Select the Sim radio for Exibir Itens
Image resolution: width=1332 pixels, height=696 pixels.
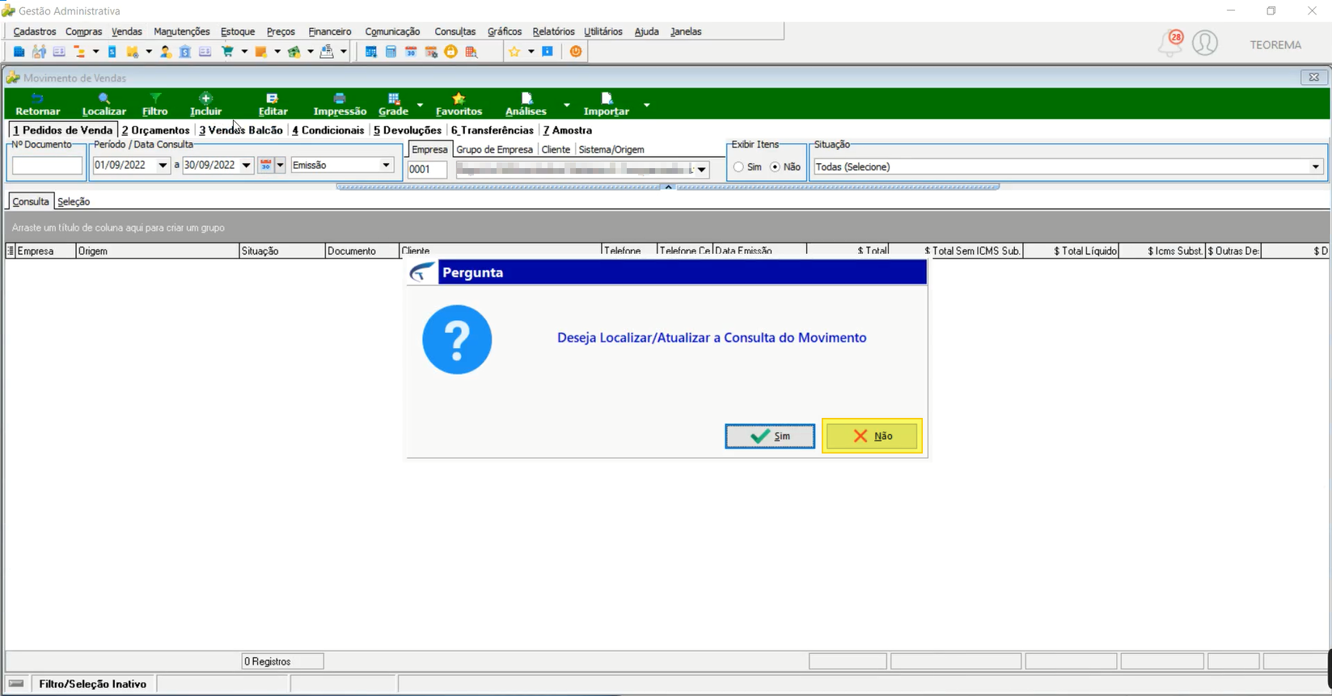[x=738, y=167]
